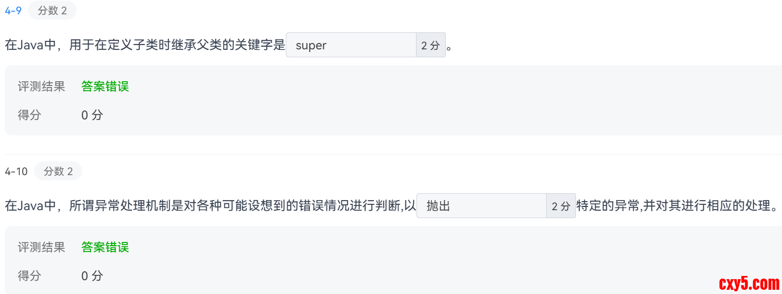The width and height of the screenshot is (782, 294).
Task: Click the 4-10 question number
Action: pos(16,171)
